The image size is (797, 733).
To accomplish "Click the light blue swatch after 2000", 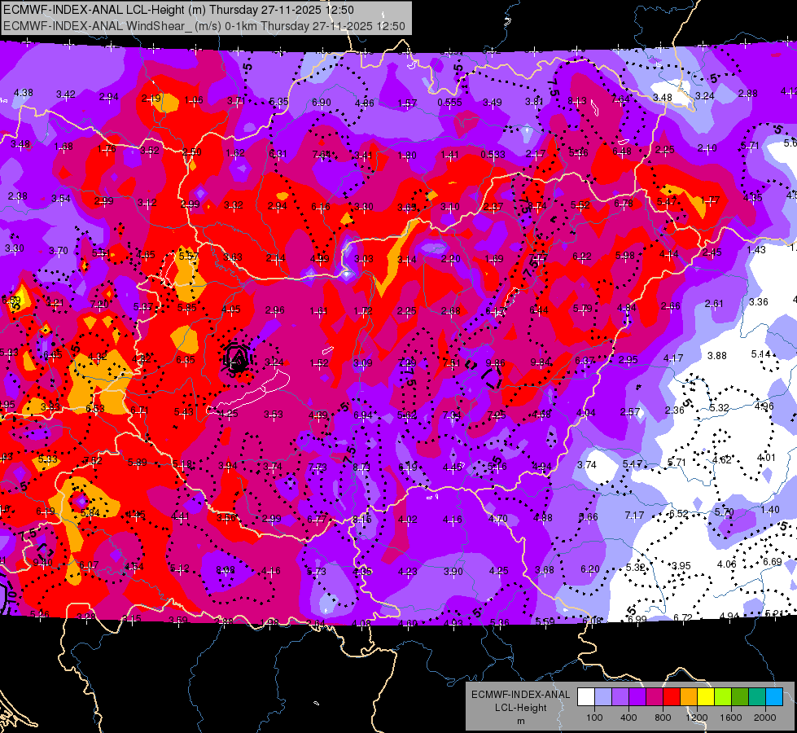I will click(775, 696).
